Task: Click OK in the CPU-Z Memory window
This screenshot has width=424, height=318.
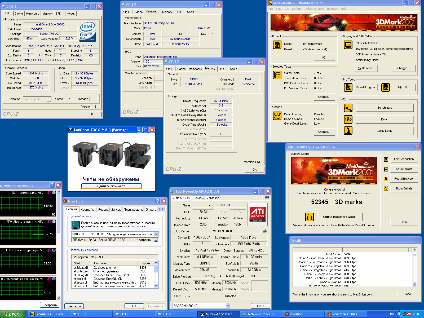Action: click(254, 170)
